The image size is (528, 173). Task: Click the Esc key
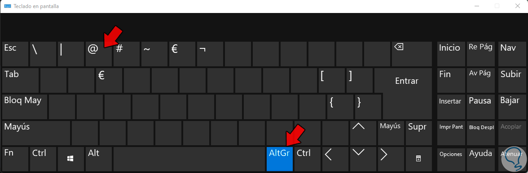coord(15,54)
